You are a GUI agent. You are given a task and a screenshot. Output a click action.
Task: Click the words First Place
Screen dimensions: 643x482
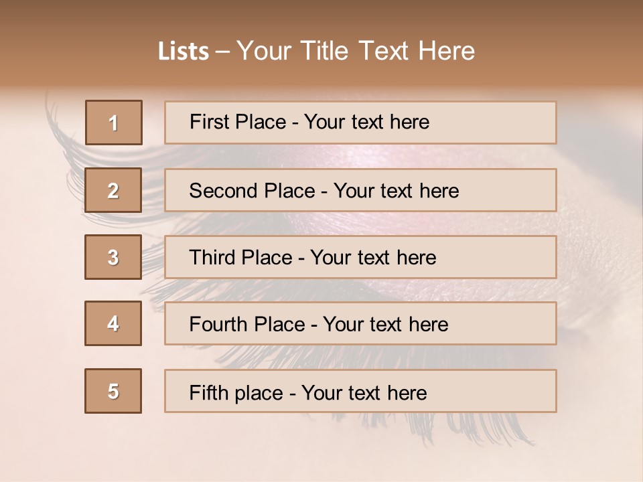tap(238, 122)
